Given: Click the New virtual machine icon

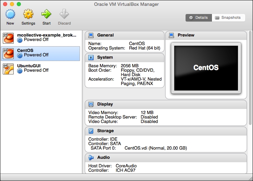Looking at the screenshot, I should click(10, 14).
